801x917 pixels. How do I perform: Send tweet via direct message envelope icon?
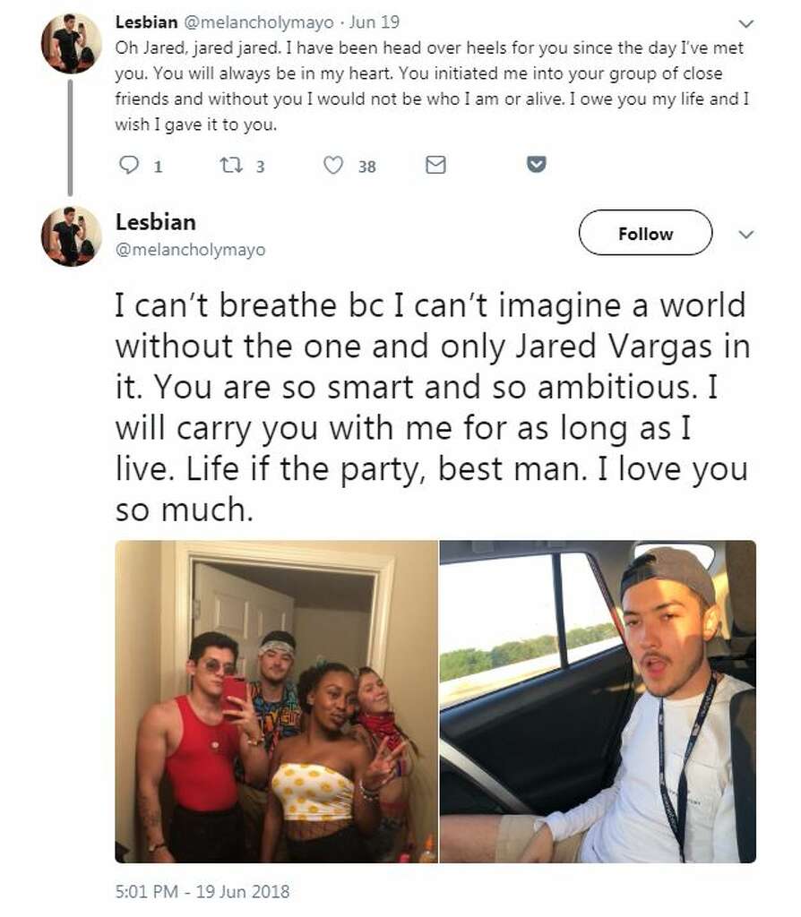pos(435,165)
